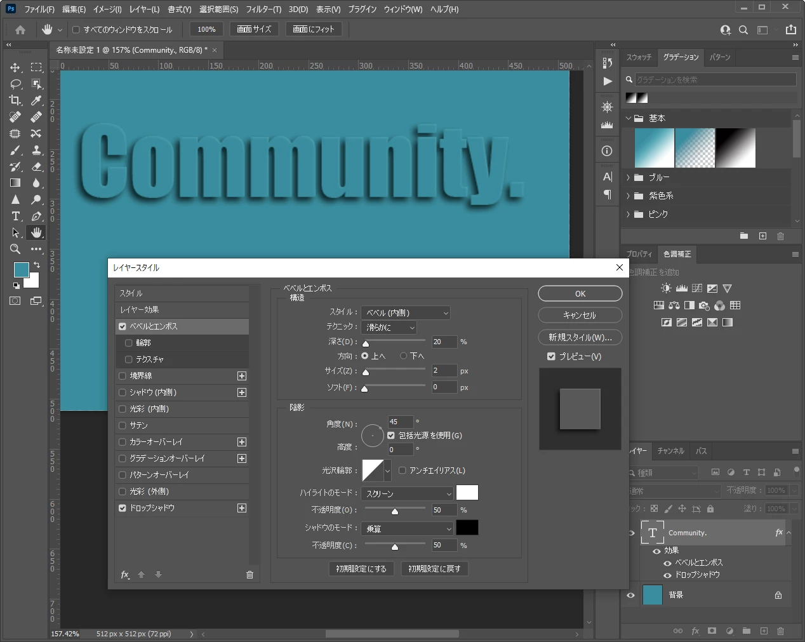Open the Character panel icon
Viewport: 805px width, 642px height.
(608, 177)
